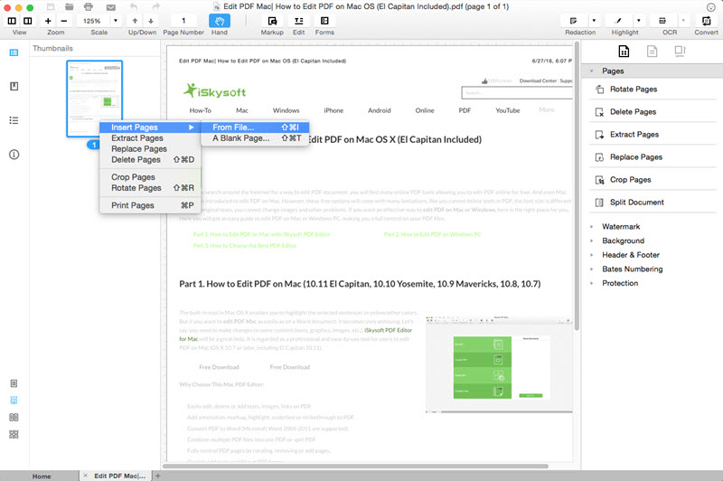
Task: Choose Replace Pages in context menu
Action: point(150,149)
